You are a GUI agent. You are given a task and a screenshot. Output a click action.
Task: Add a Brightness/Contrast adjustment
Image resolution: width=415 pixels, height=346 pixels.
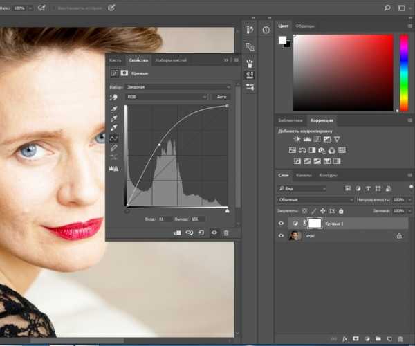click(x=297, y=139)
